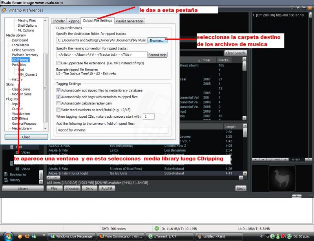Close the Winamp Preferences dialog
Viewport: 314px width, 241px height.
pos(26,137)
